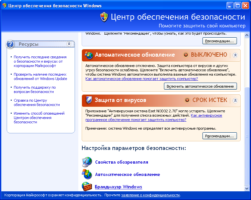Click the Security Center shield icon in header
Screen dimensions: 251x200
[x=104, y=17]
